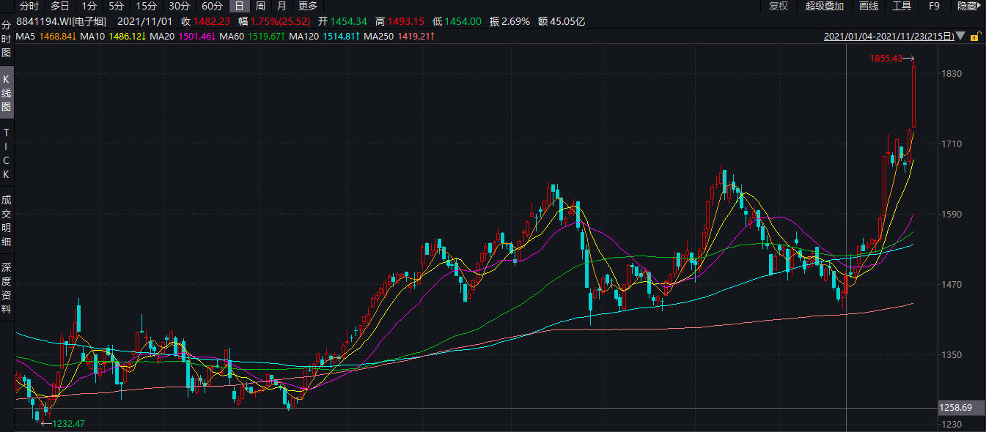Open the 画线 drawing tools
Image resolution: width=986 pixels, height=432 pixels.
(868, 6)
